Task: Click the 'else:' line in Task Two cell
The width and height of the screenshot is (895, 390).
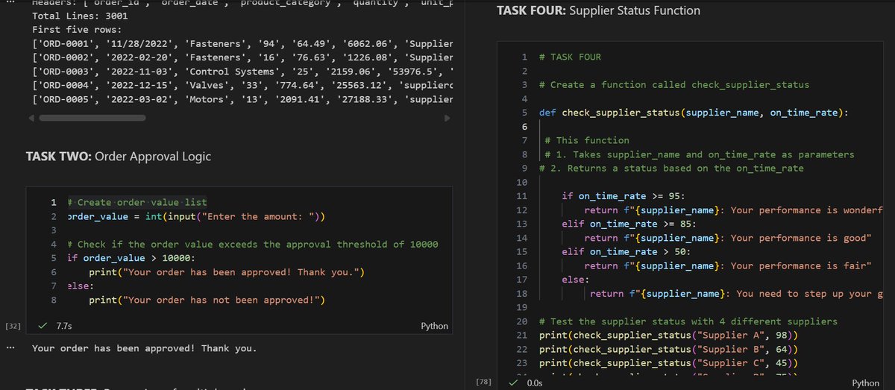Action: pos(80,286)
